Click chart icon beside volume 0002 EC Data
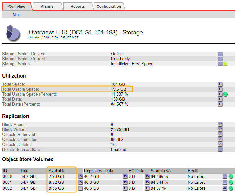The height and width of the screenshot is (194, 238). click(147, 188)
